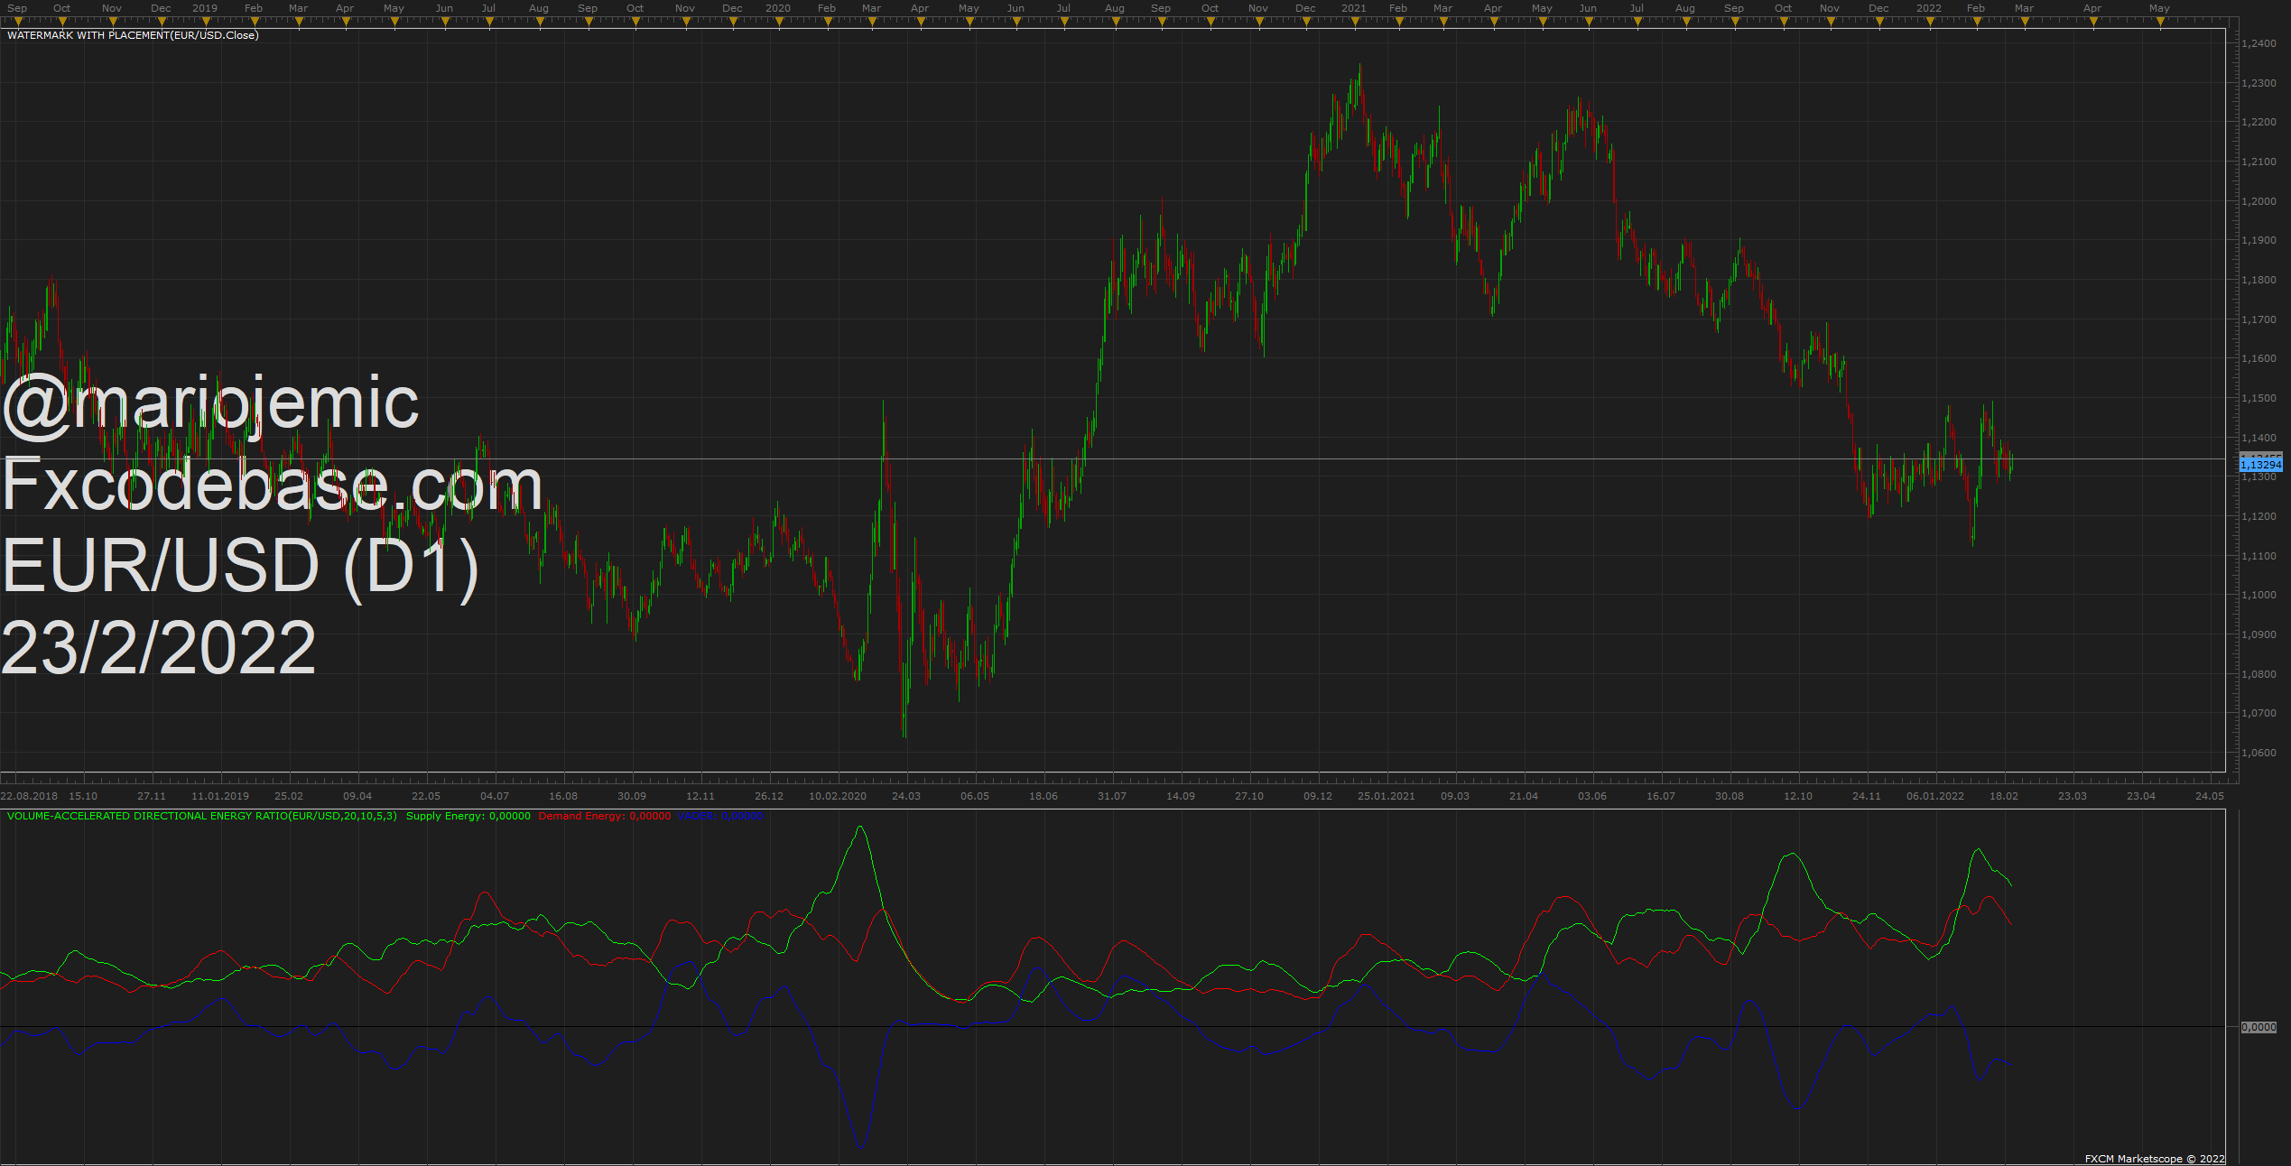Click the yellow marker below the 2022 label

(x=1929, y=23)
